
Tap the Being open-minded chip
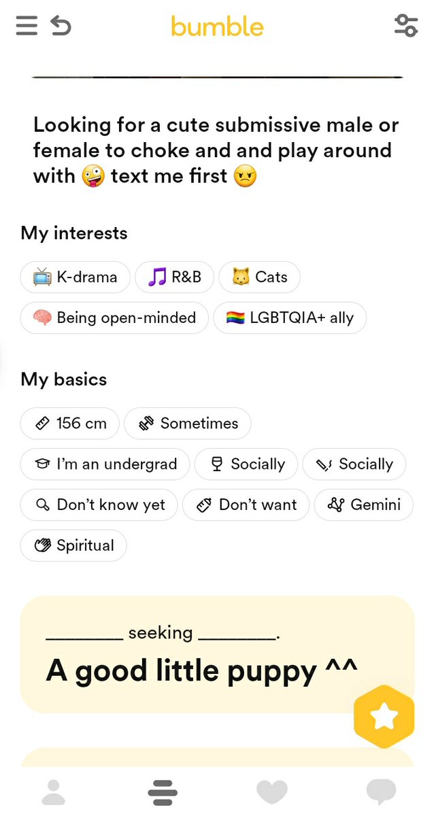[x=114, y=318]
